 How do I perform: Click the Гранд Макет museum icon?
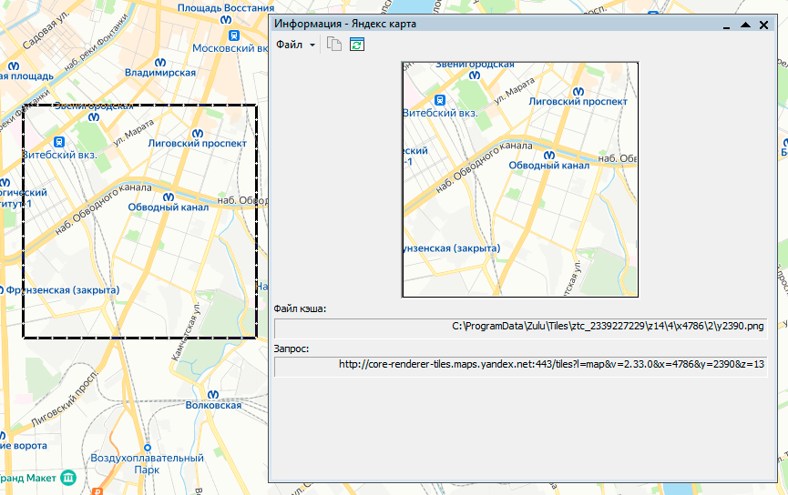pyautogui.click(x=69, y=478)
